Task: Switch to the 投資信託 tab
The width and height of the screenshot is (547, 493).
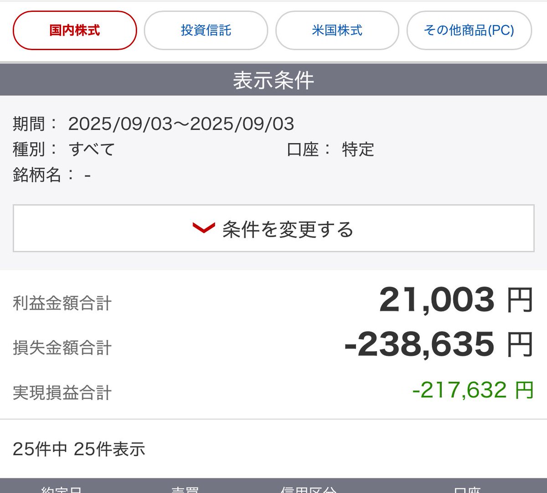Action: pos(206,30)
